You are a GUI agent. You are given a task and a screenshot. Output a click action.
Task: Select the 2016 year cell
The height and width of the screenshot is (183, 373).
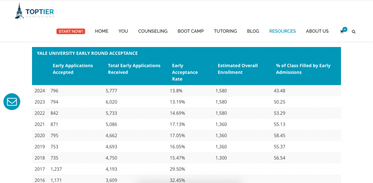point(40,180)
